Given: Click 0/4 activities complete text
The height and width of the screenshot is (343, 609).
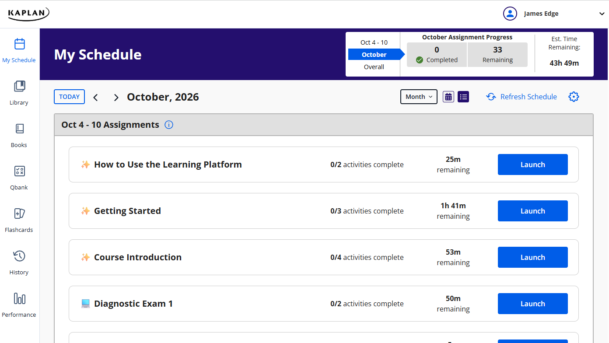Looking at the screenshot, I should [367, 257].
